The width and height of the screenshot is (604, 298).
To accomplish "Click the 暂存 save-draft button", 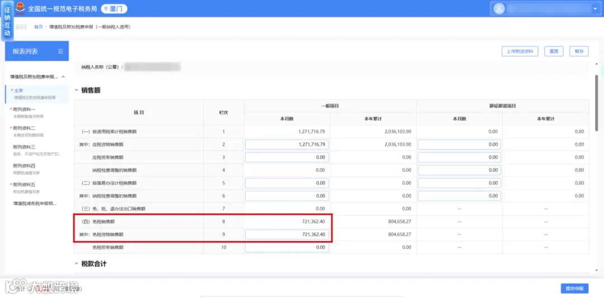I will 579,51.
